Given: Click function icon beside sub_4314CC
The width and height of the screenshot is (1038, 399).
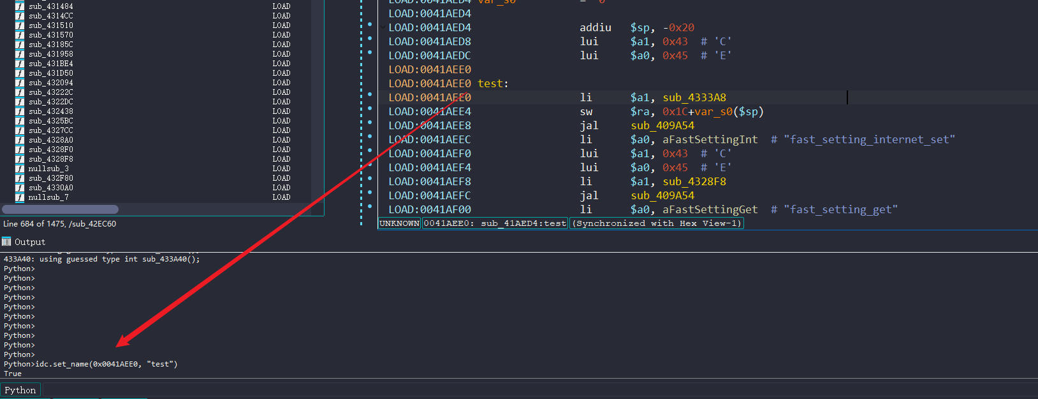Looking at the screenshot, I should point(20,16).
